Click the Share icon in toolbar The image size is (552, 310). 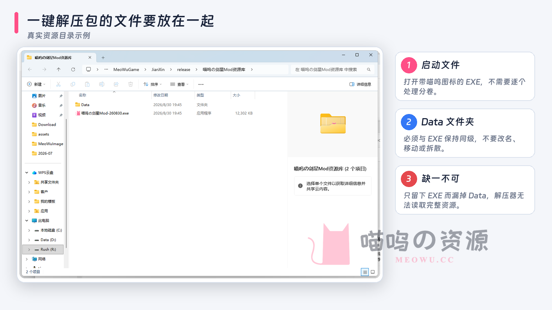click(x=116, y=84)
